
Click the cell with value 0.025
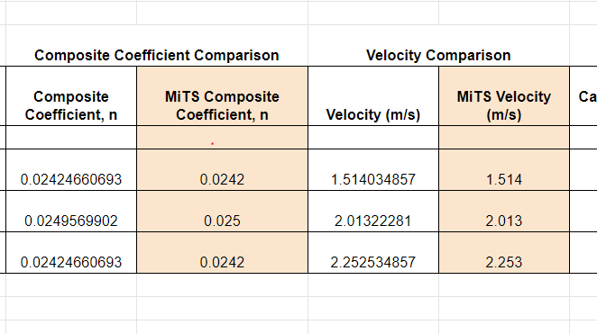[x=223, y=212]
